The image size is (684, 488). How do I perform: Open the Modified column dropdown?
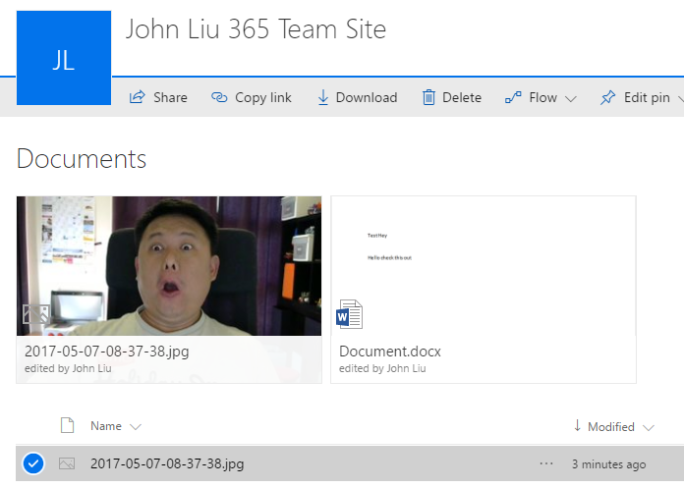(x=648, y=427)
